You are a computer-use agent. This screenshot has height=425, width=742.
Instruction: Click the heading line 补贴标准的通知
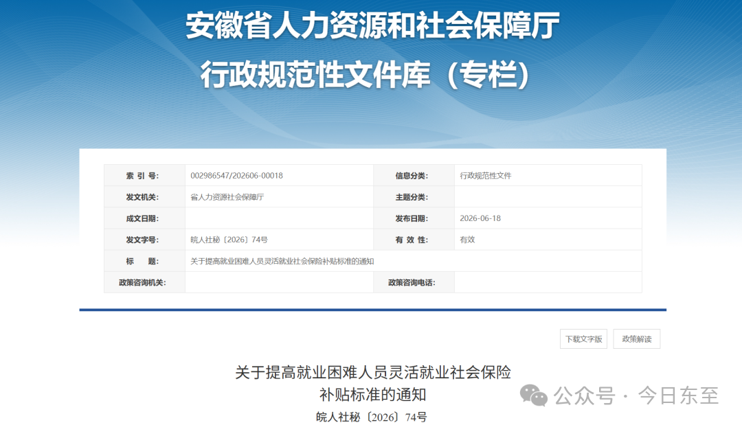373,394
